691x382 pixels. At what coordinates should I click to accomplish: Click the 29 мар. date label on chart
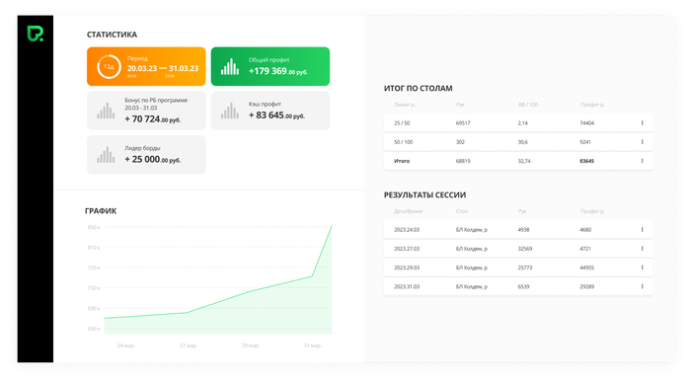[251, 345]
